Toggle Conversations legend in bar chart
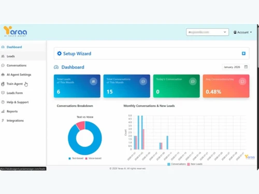This screenshot has width=259, height=194. coord(177,164)
